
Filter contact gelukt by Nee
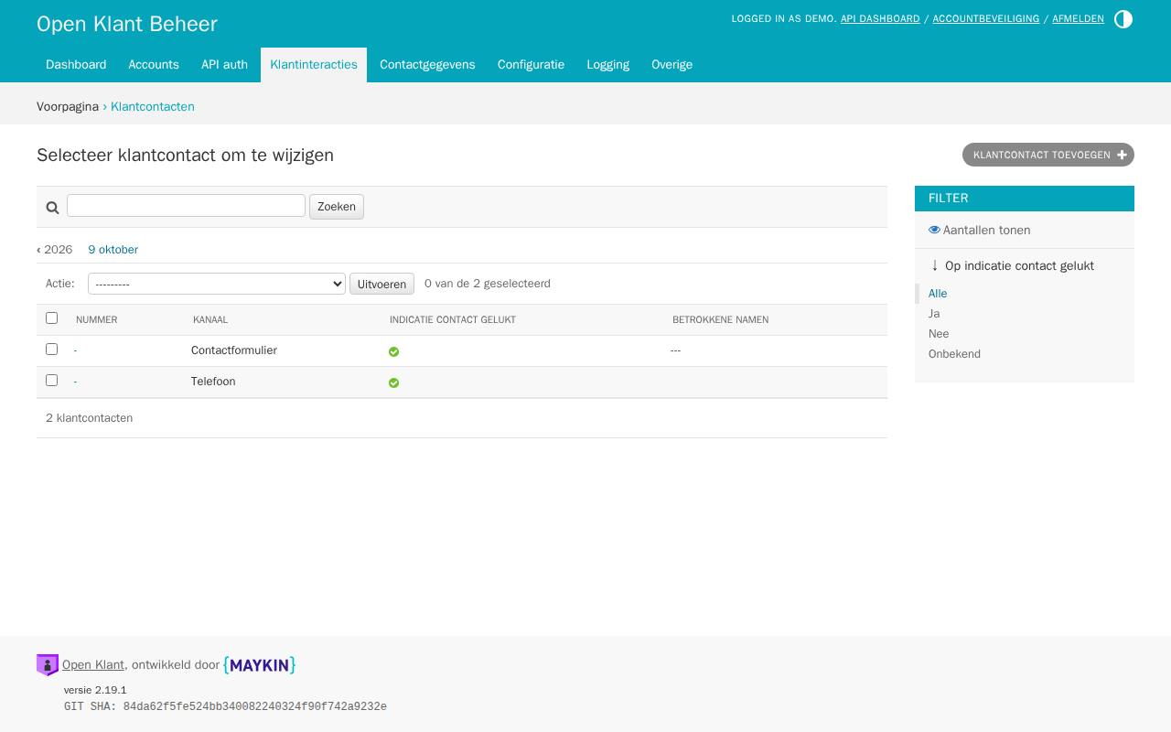pos(939,334)
